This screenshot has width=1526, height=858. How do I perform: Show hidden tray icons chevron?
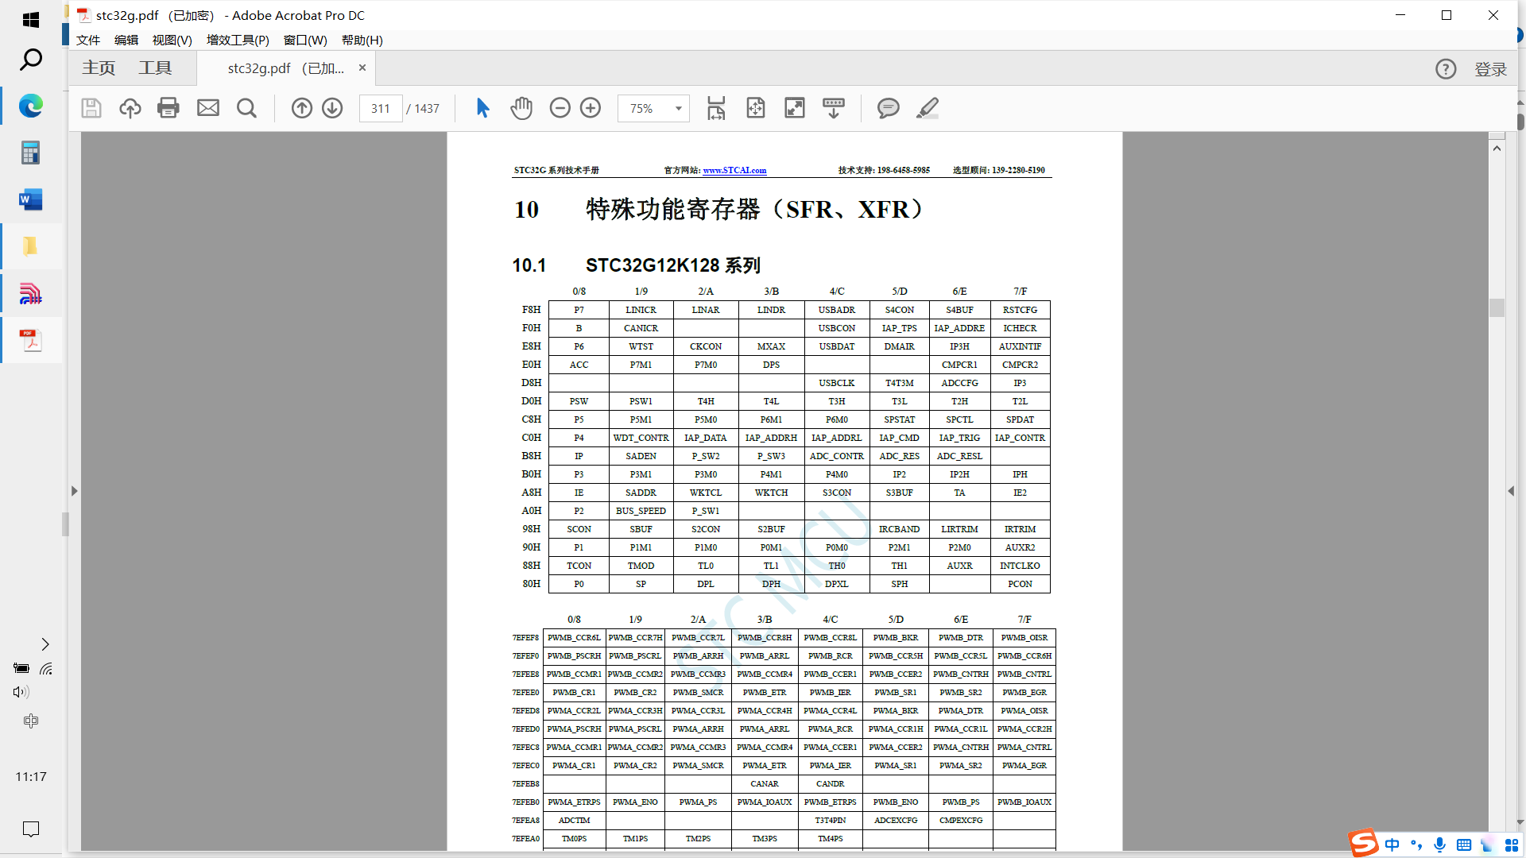pos(45,644)
